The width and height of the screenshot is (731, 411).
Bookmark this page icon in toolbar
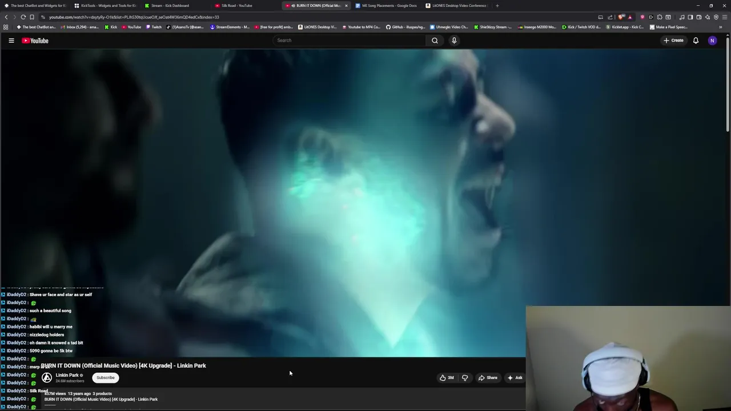tap(32, 17)
